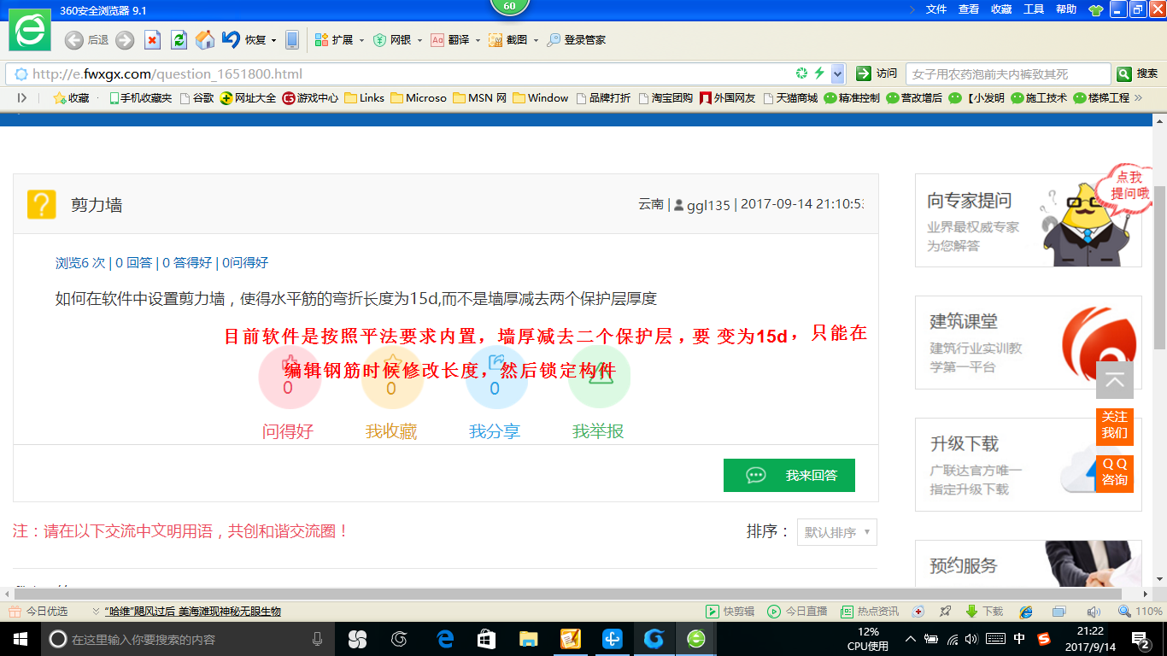
Task: Open 登录管家 login manager
Action: click(x=577, y=39)
